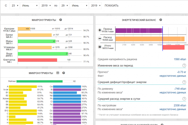The height and width of the screenshot is (125, 188).
Task: Open help for Изменение веса за период
Action: point(184,66)
